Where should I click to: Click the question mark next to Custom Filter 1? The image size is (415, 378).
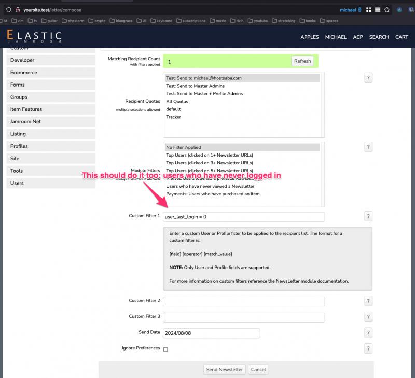coord(368,217)
